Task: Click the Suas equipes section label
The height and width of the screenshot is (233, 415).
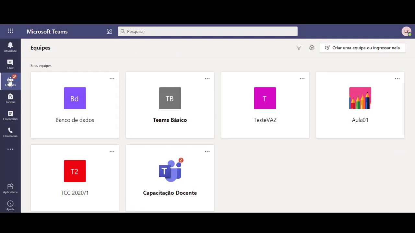Action: (41, 66)
